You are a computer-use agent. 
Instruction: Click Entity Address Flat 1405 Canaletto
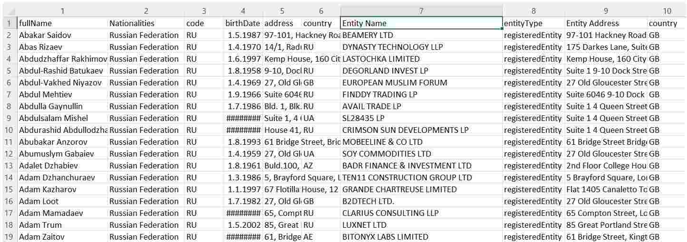[606, 189]
